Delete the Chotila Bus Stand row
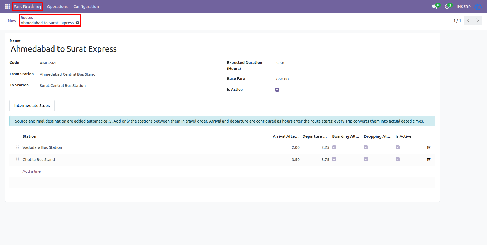This screenshot has height=245, width=487. (x=429, y=160)
